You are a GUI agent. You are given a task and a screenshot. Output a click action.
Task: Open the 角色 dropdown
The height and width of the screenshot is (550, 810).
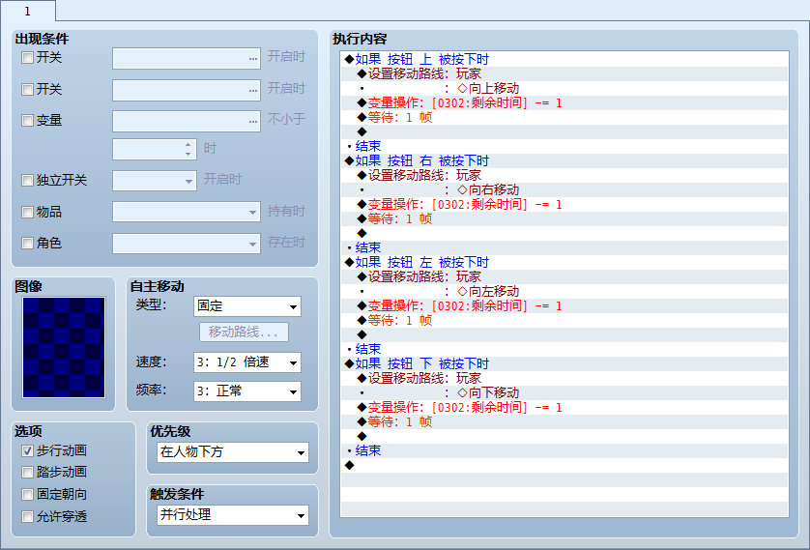[186, 244]
